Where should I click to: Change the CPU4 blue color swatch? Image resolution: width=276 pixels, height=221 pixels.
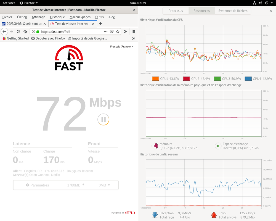pyautogui.click(x=248, y=79)
